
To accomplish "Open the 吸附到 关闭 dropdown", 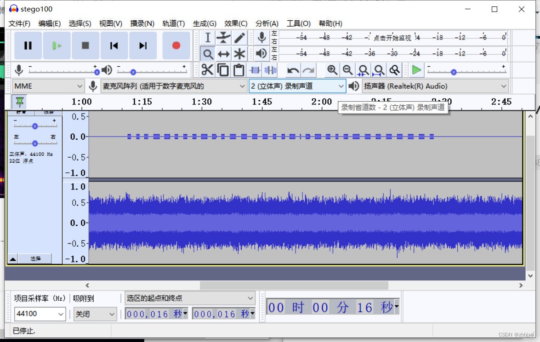I will [95, 314].
